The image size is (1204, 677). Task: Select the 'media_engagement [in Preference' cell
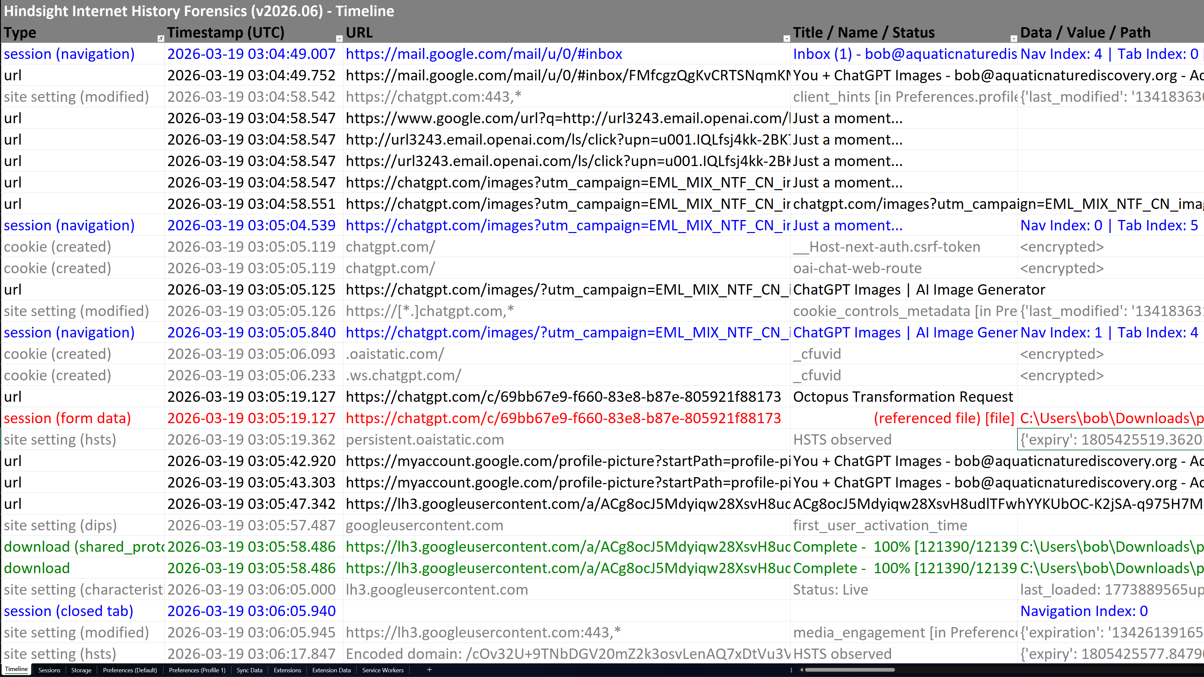coord(904,632)
